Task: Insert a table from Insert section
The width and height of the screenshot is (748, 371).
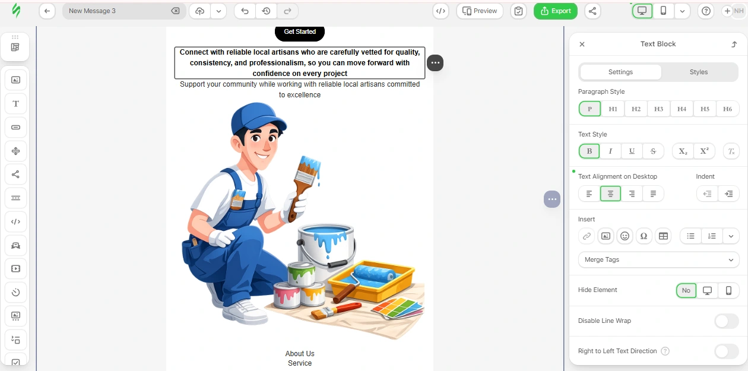Action: click(663, 236)
